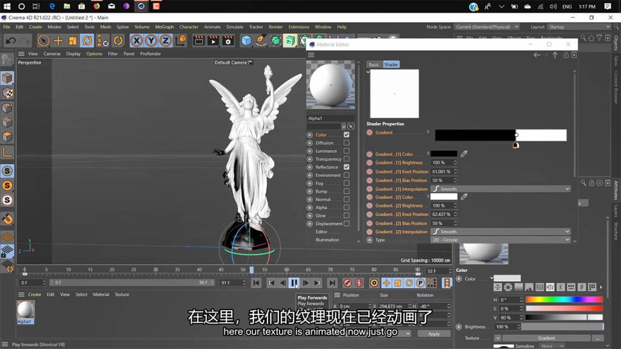621x349 pixels.
Task: Toggle Parameter keying P icon
Action: pos(420,283)
